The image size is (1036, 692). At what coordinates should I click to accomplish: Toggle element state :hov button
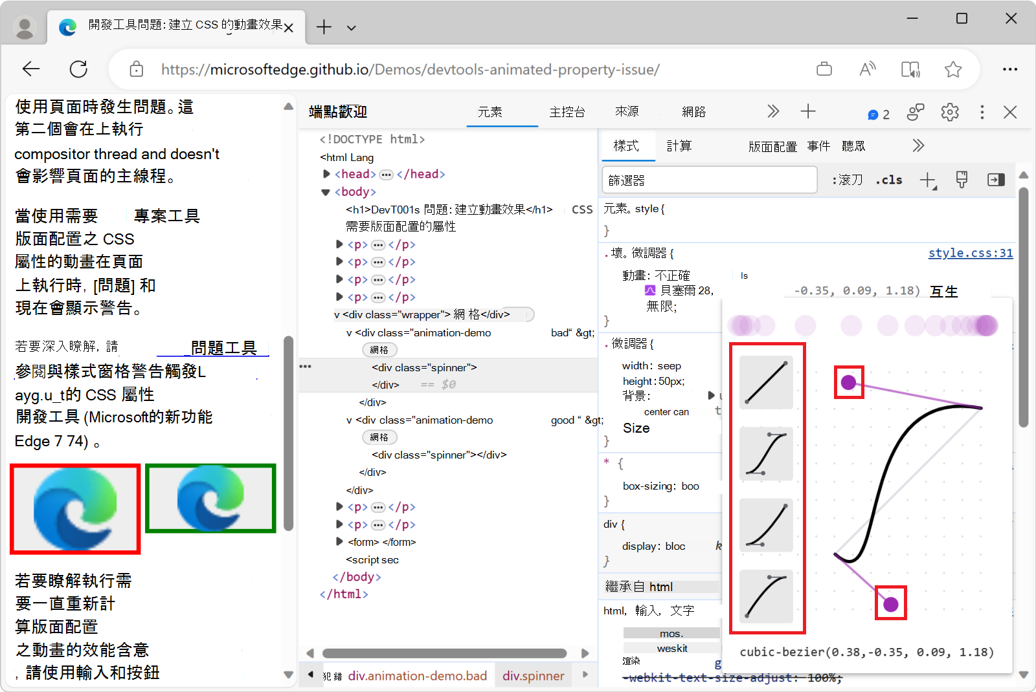(x=848, y=180)
